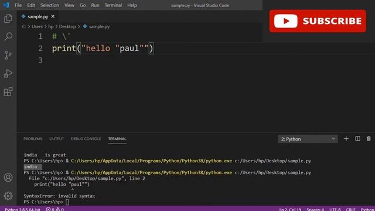Screen dimensions: 375x211
Task: Split the terminal panel
Action: 357,139
